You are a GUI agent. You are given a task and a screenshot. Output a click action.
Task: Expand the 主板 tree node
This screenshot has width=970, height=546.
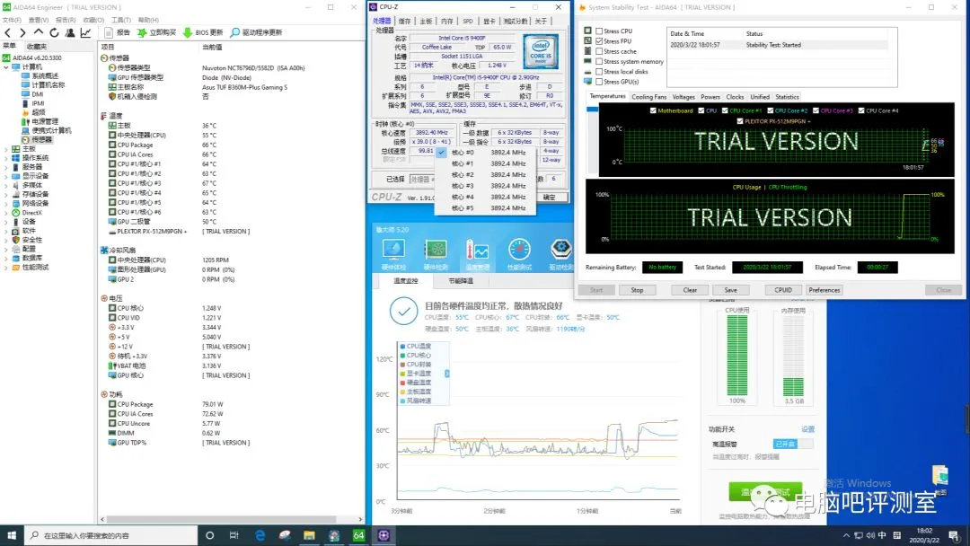click(x=6, y=149)
